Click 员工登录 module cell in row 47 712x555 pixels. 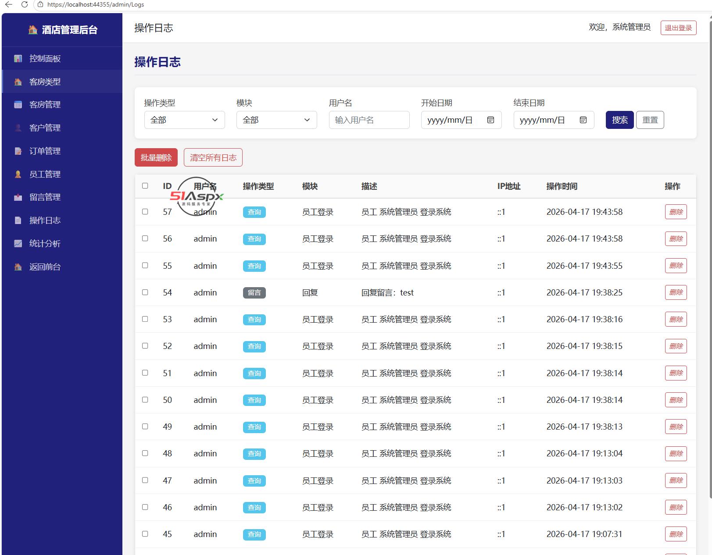point(318,480)
